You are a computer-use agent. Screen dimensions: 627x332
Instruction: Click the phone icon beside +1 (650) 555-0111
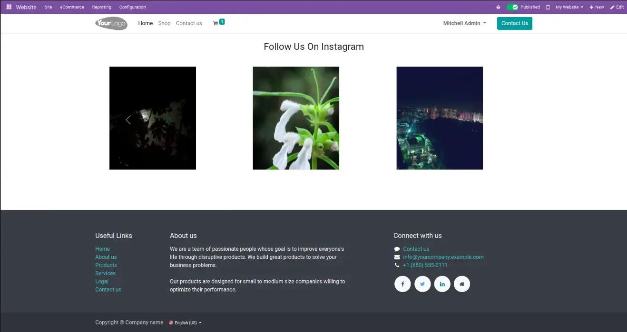[397, 265]
